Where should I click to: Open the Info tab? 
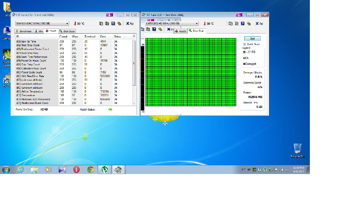[x=39, y=31]
